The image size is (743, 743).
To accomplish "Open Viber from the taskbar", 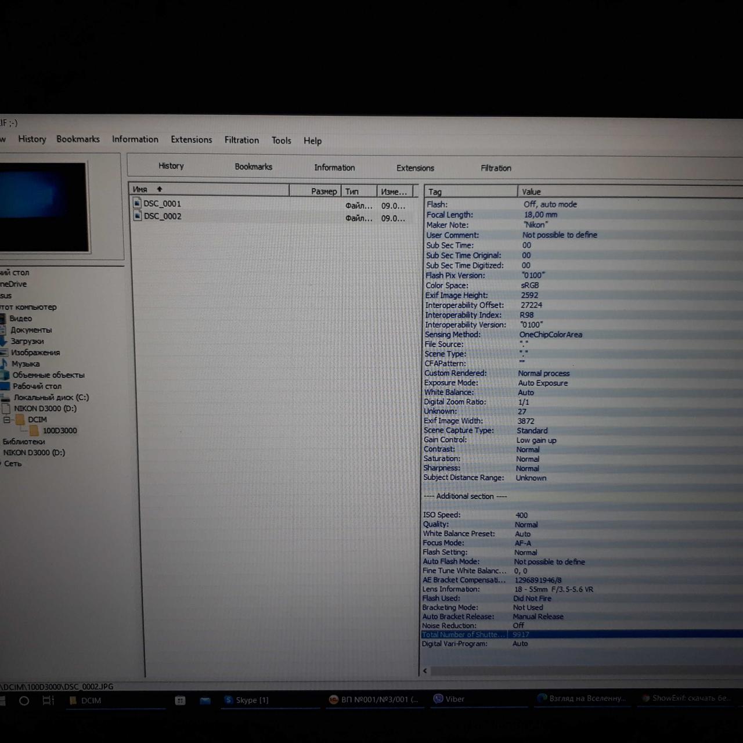I will (x=449, y=699).
